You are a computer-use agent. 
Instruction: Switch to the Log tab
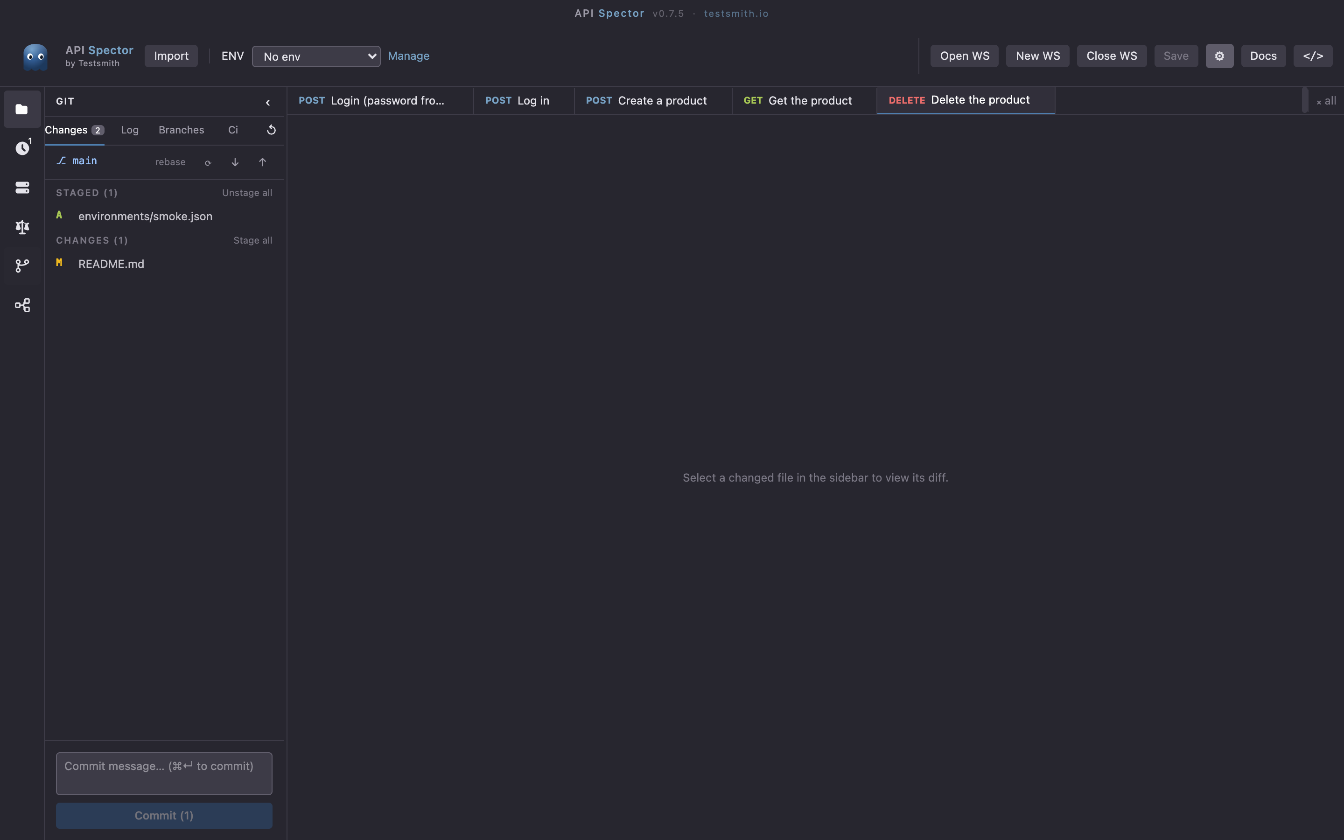(x=129, y=130)
